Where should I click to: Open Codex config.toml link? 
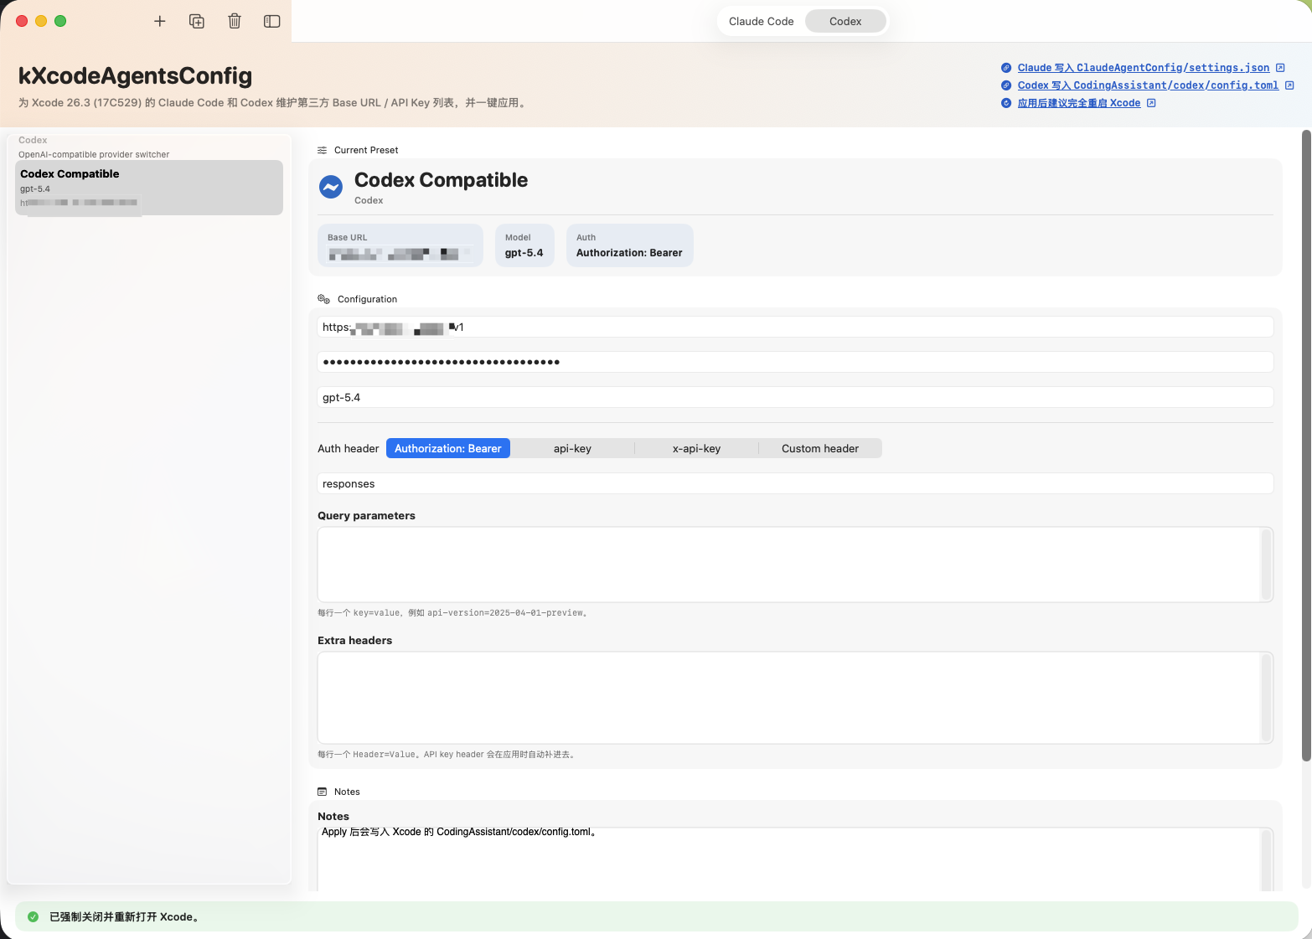[1148, 85]
